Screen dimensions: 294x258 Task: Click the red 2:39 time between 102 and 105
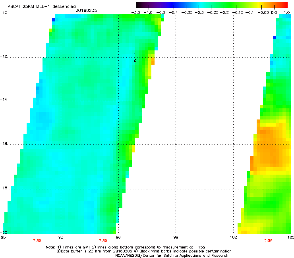(268, 241)
